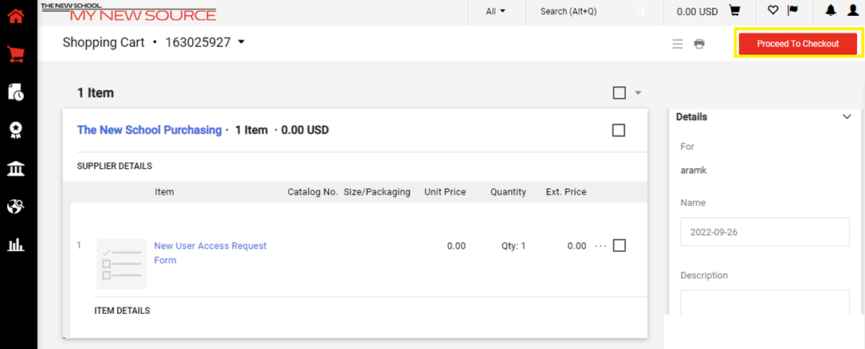Open the user profile icon
The width and height of the screenshot is (865, 349).
pos(852,10)
